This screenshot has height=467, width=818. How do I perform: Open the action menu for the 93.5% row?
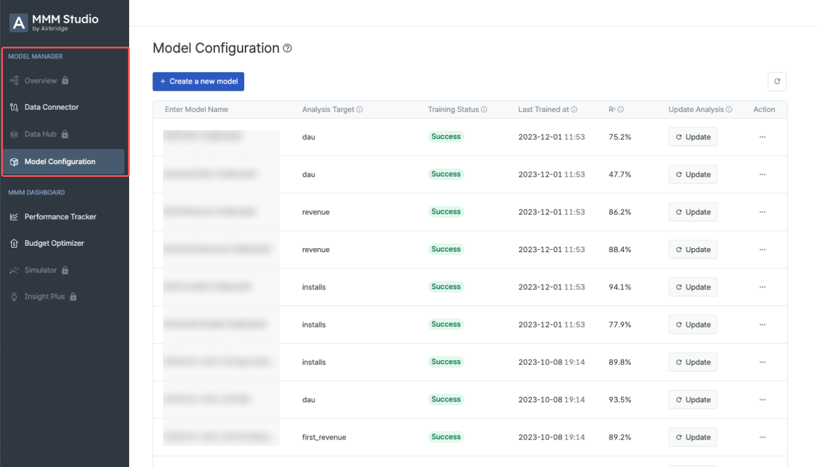click(762, 400)
